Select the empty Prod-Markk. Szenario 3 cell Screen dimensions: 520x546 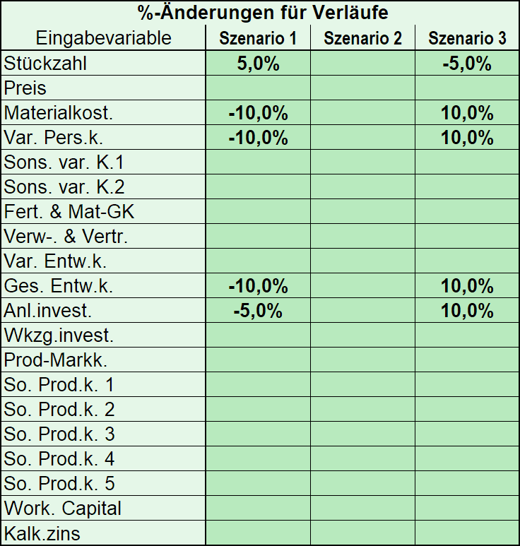click(x=467, y=360)
